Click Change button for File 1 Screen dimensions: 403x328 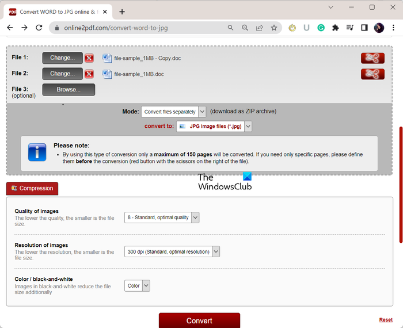(x=62, y=58)
